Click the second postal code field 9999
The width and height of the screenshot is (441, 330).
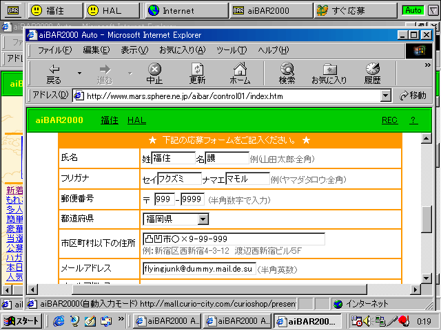(x=192, y=199)
